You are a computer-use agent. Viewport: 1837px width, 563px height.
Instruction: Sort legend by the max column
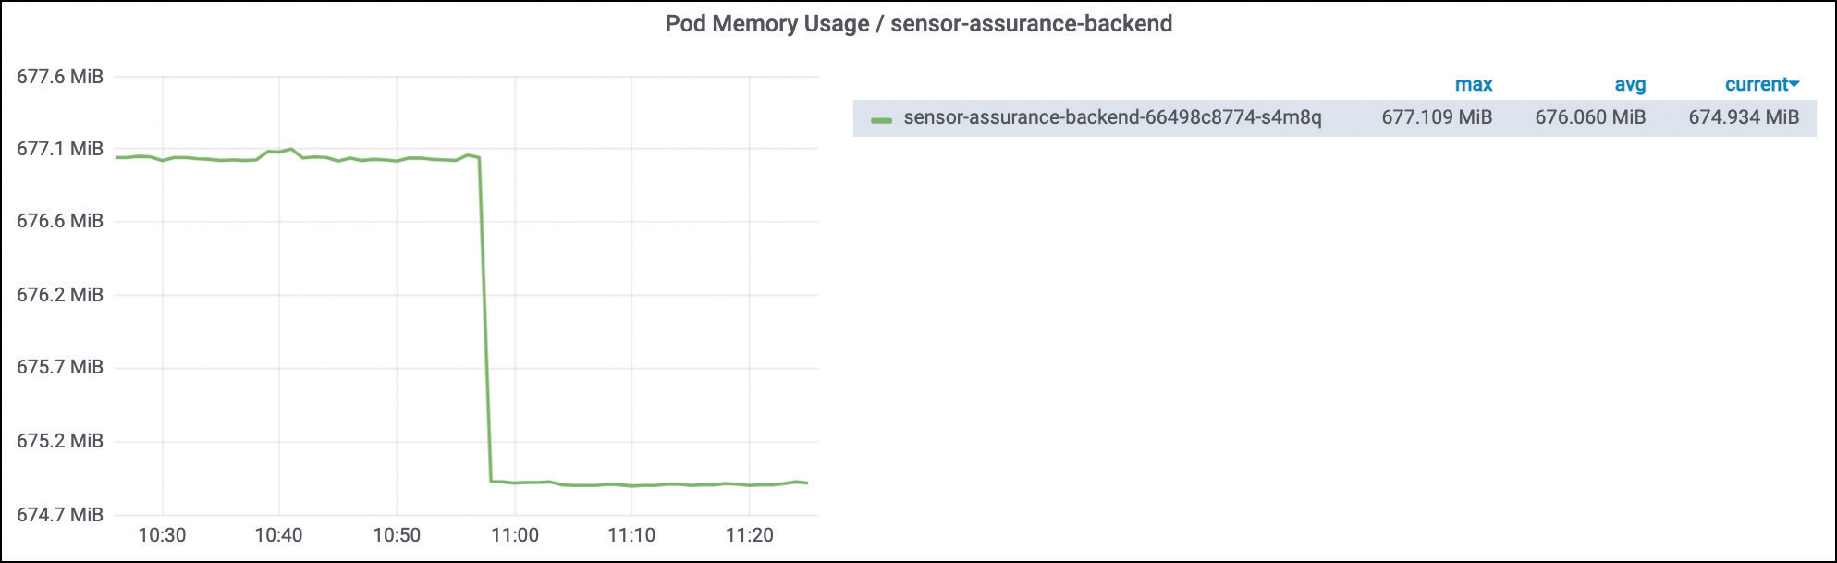coord(1473,84)
